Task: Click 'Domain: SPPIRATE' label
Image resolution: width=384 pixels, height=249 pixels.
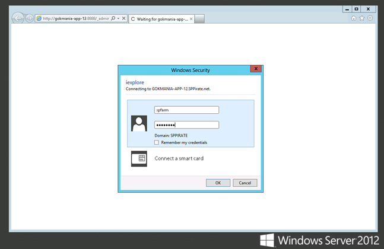Action: (171, 136)
